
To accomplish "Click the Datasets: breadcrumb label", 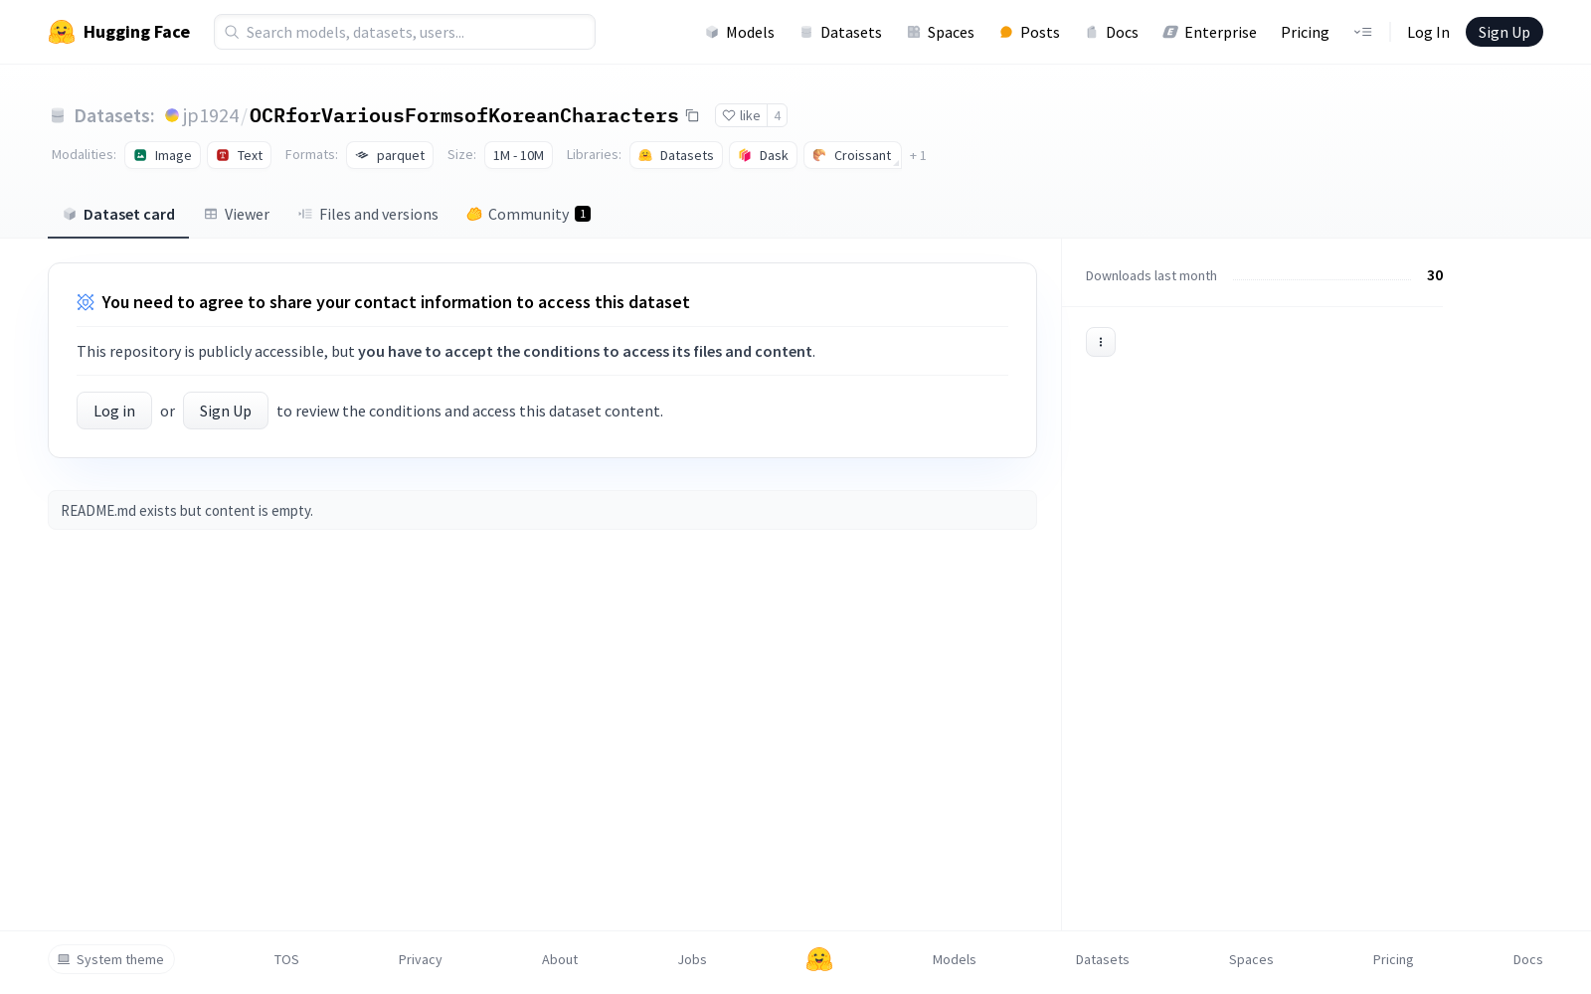I will [x=114, y=115].
